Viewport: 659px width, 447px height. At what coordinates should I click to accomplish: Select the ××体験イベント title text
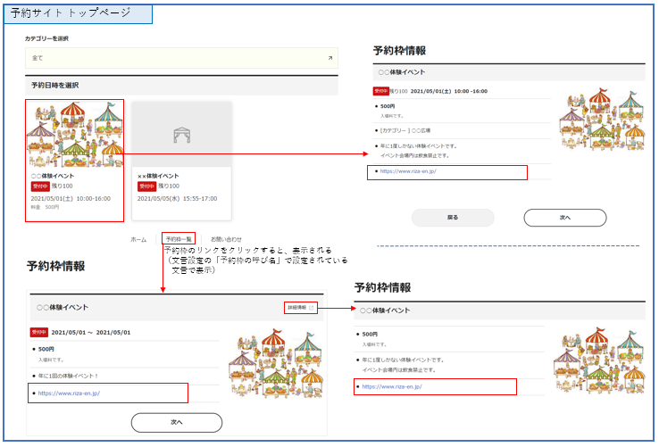coord(161,177)
